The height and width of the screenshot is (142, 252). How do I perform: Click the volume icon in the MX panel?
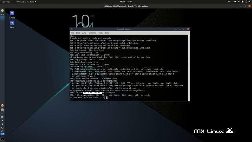point(2,114)
